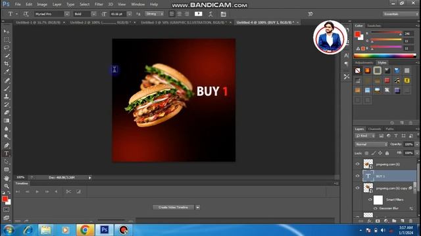Open the Layer menu

(57, 5)
